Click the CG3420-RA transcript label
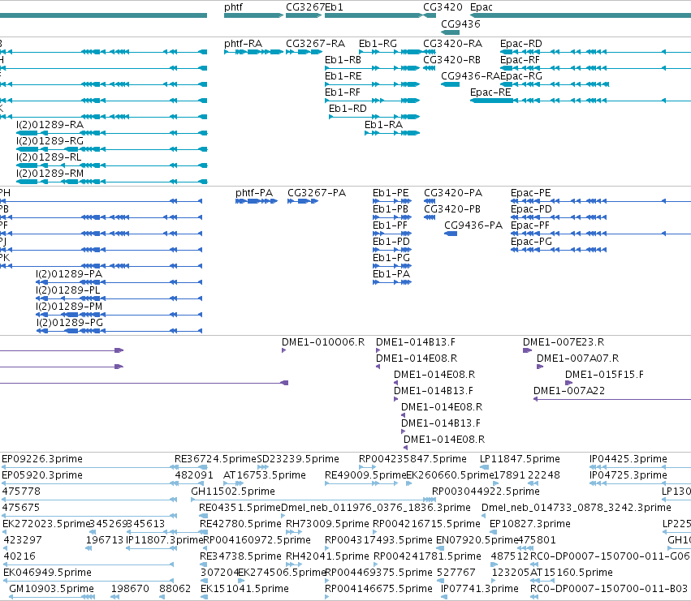The width and height of the screenshot is (691, 601). 452,44
